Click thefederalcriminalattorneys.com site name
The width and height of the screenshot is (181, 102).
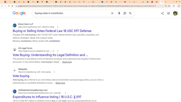33,90
